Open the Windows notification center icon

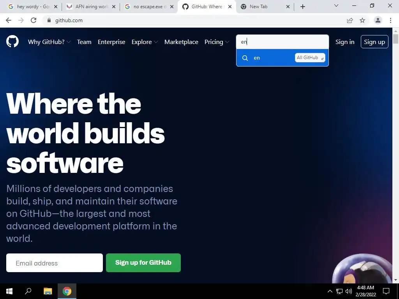click(x=386, y=291)
